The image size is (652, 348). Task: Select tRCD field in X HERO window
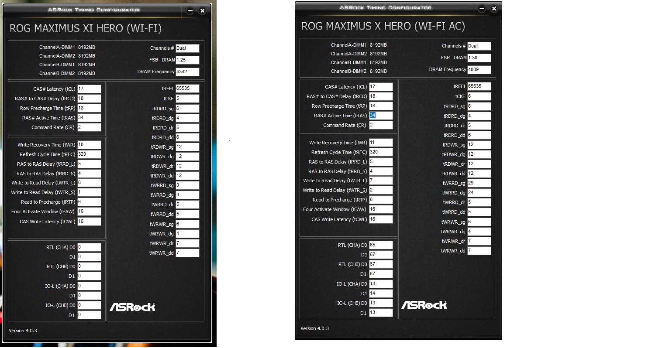(381, 96)
